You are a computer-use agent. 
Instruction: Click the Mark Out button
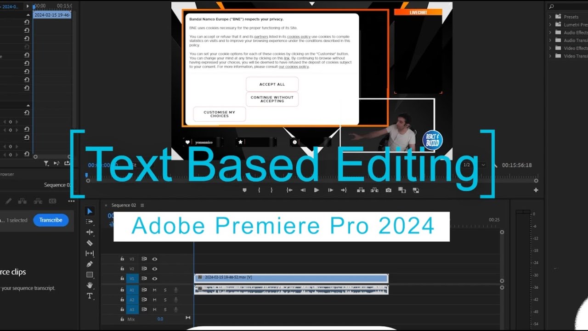point(271,190)
